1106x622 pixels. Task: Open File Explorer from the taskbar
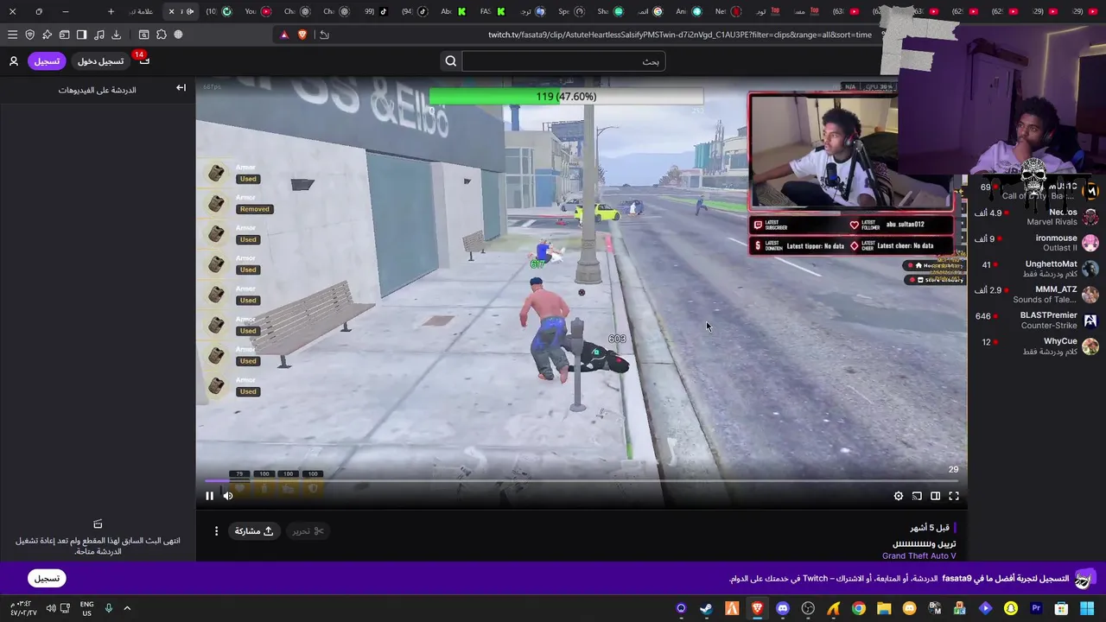coord(884,608)
